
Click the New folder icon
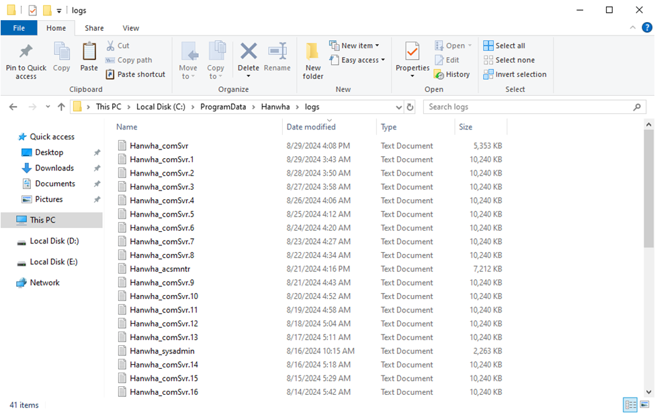point(313,52)
